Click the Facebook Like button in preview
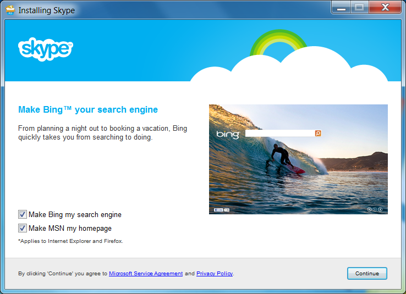 point(218,210)
